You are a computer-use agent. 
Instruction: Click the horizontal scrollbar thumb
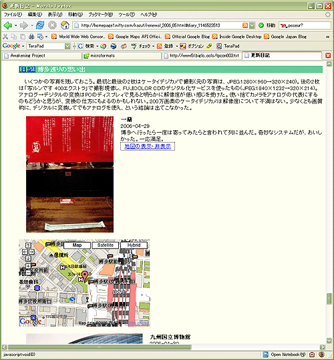[x=100, y=347]
